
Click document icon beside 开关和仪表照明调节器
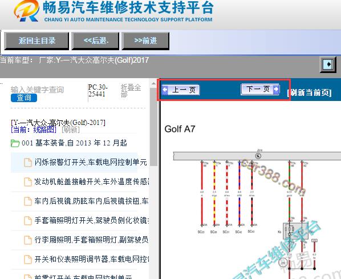[27, 260]
